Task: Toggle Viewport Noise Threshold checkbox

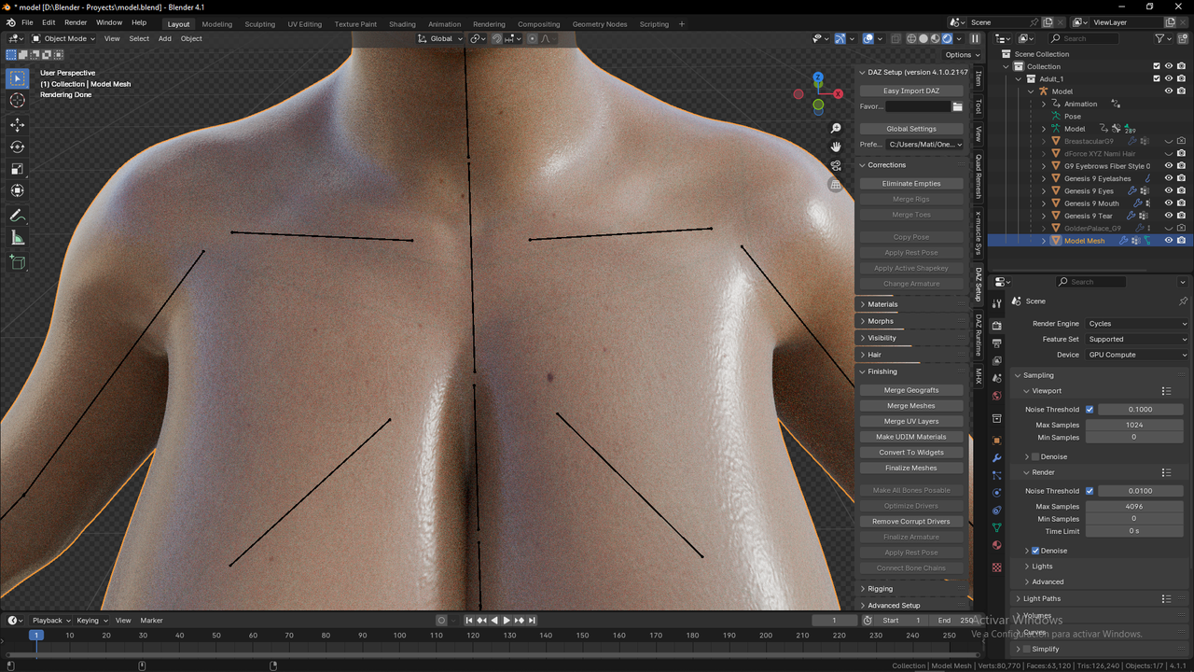Action: pos(1089,409)
